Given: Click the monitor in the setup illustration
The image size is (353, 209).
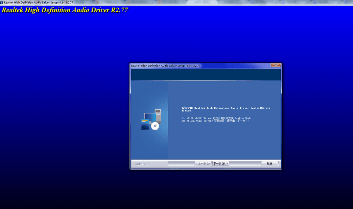Looking at the screenshot, I should point(150,117).
